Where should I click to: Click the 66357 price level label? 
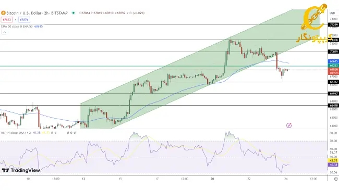(334, 82)
